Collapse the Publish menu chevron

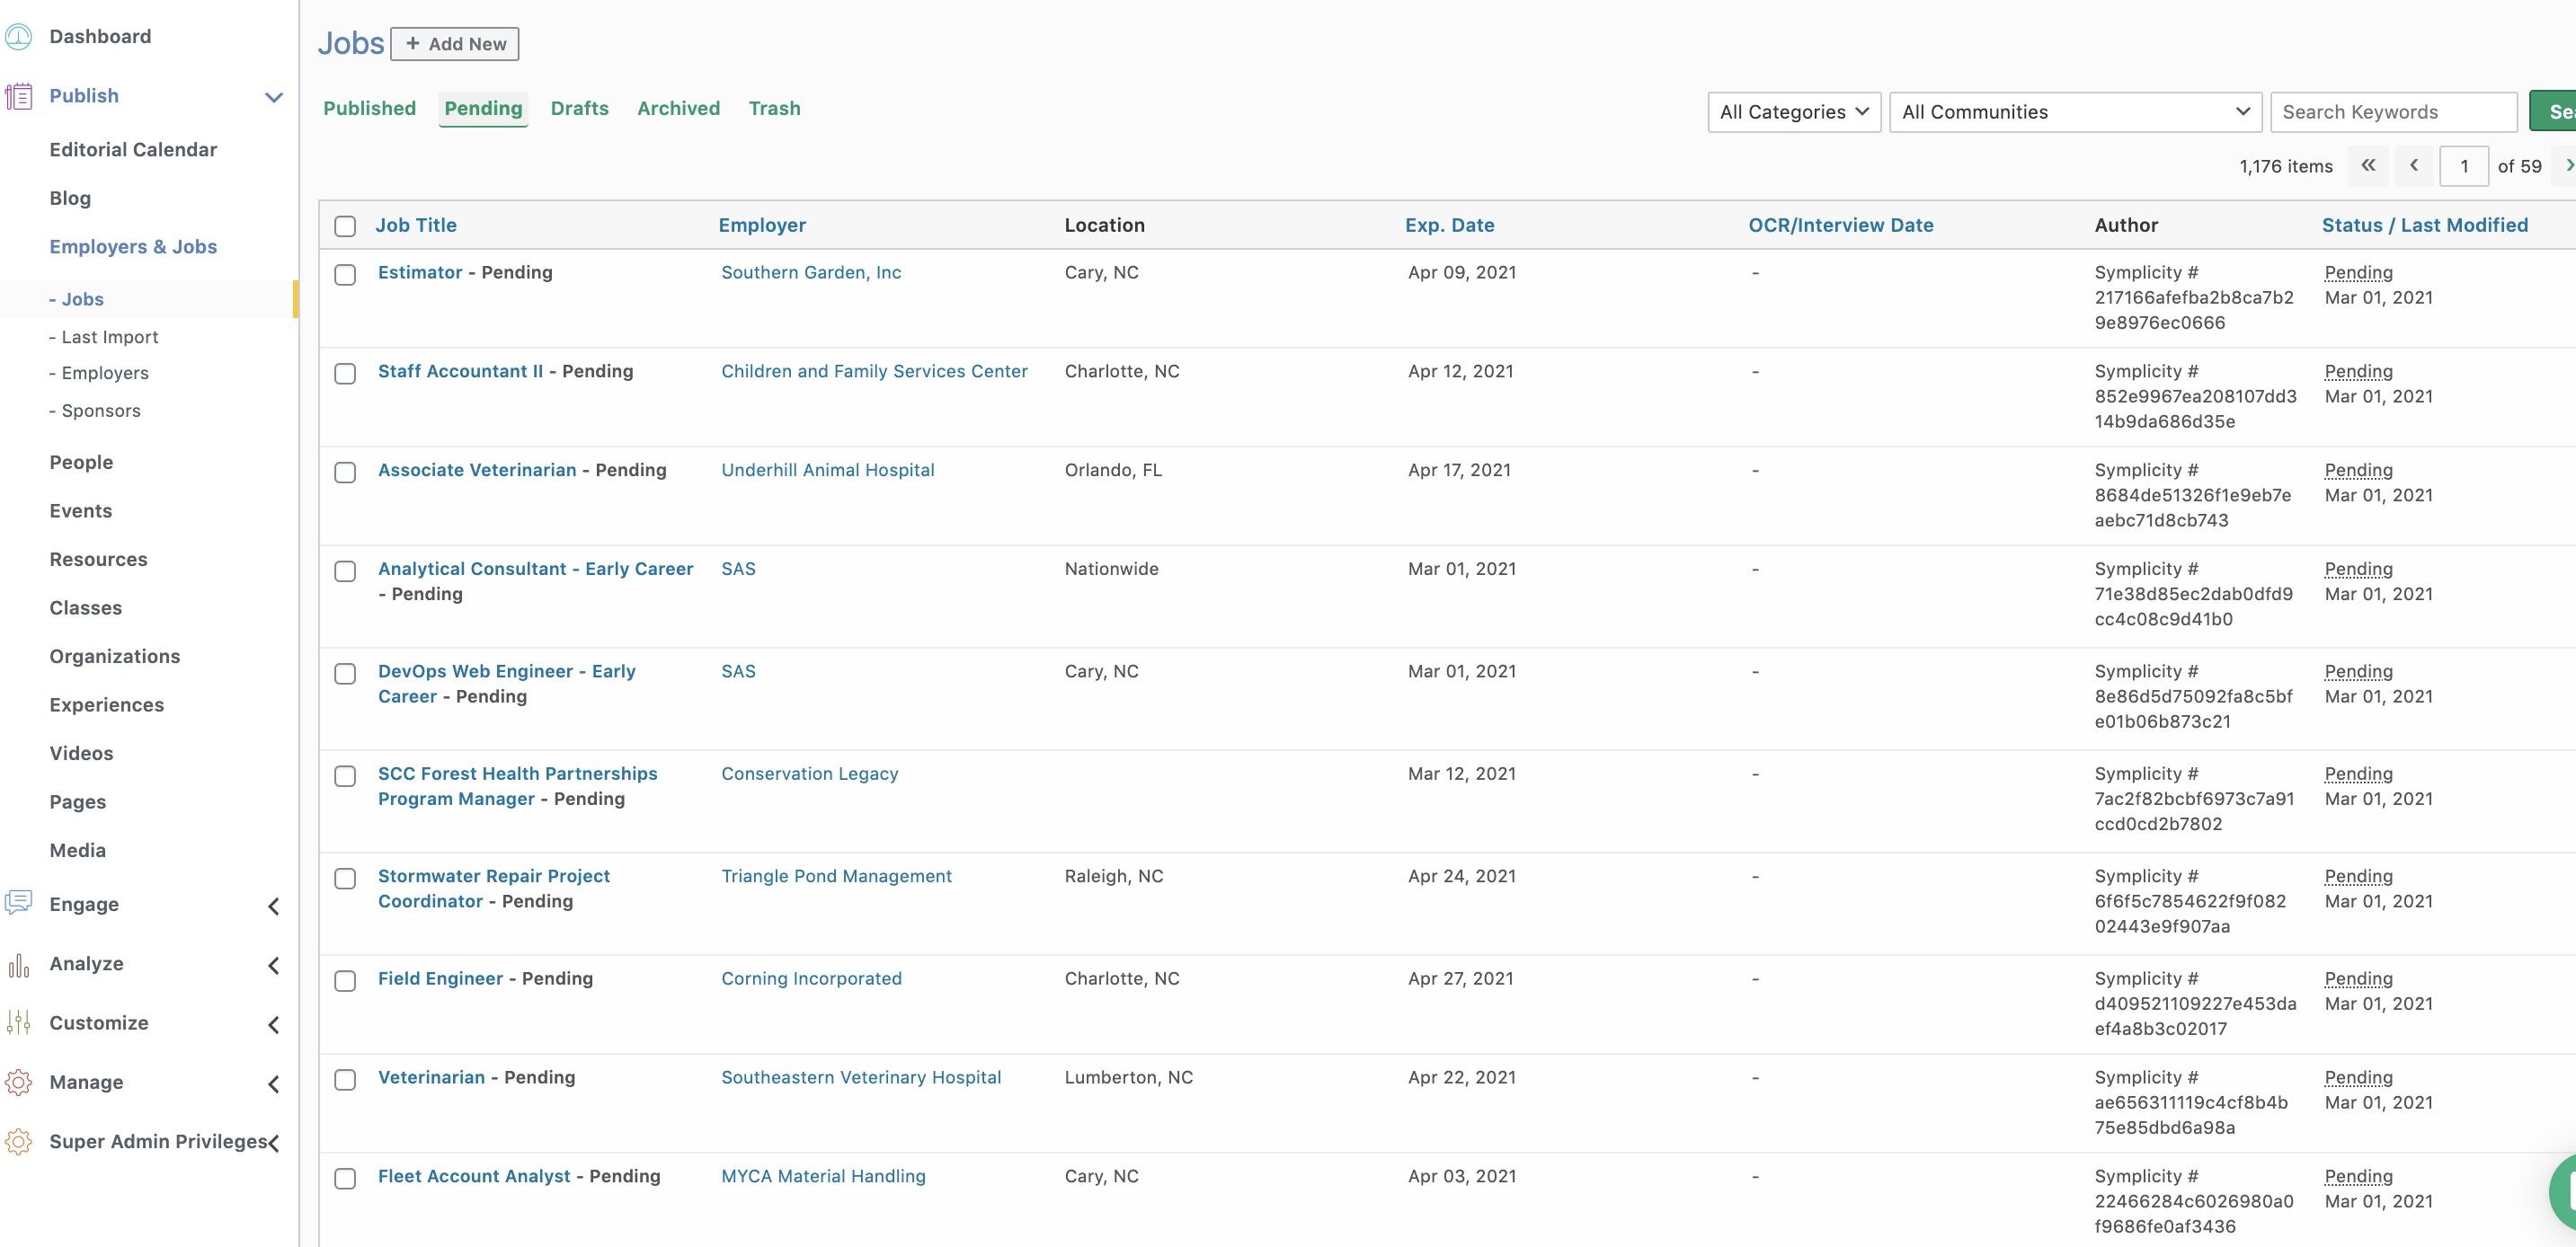coord(274,97)
